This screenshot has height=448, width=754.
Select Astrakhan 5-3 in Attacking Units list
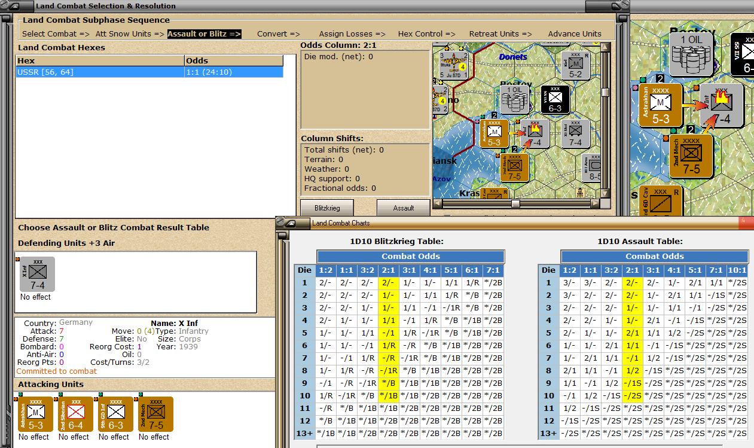click(36, 415)
